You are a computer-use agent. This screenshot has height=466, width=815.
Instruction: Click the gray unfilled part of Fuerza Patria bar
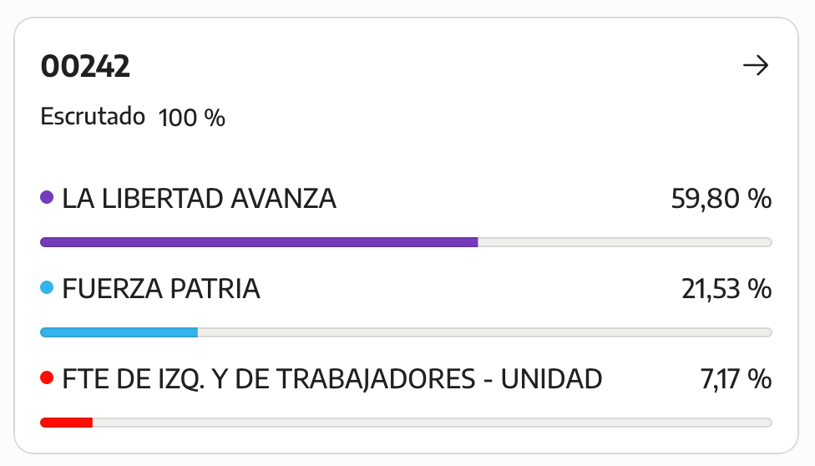point(485,332)
